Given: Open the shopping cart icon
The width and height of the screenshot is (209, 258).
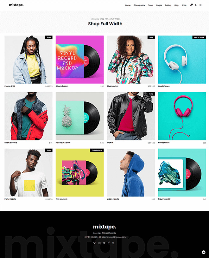Looking at the screenshot, I should [191, 5].
